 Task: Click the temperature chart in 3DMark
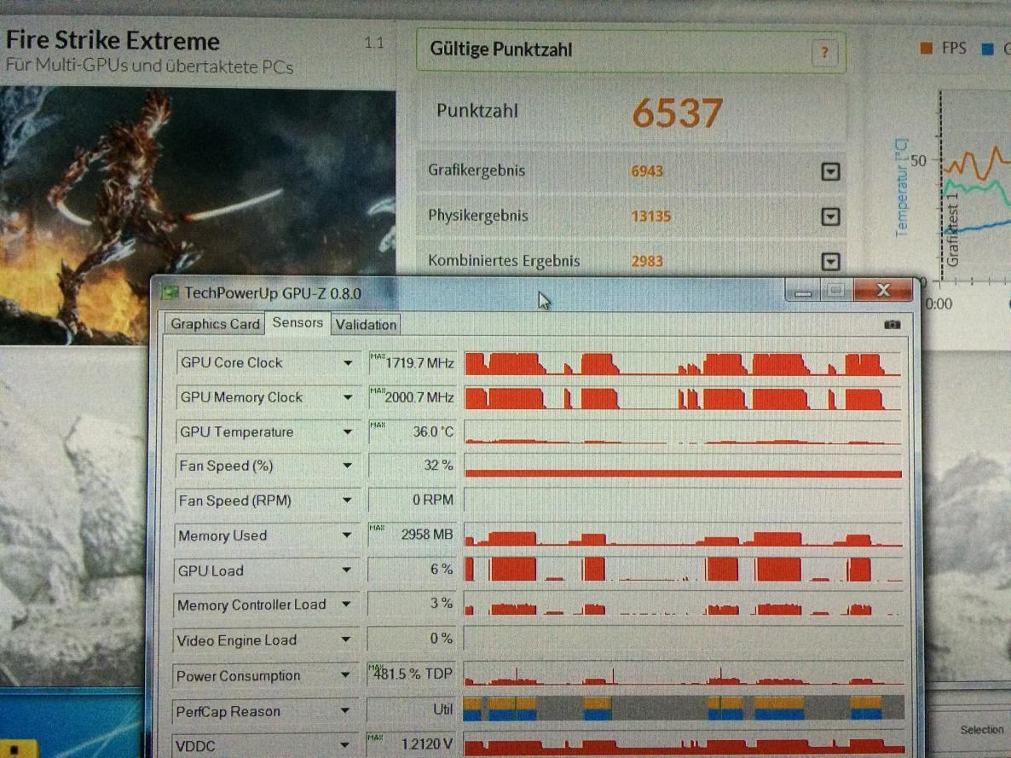click(x=973, y=187)
